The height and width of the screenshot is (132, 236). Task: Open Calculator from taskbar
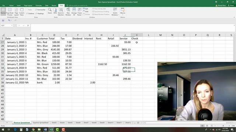(21, 129)
